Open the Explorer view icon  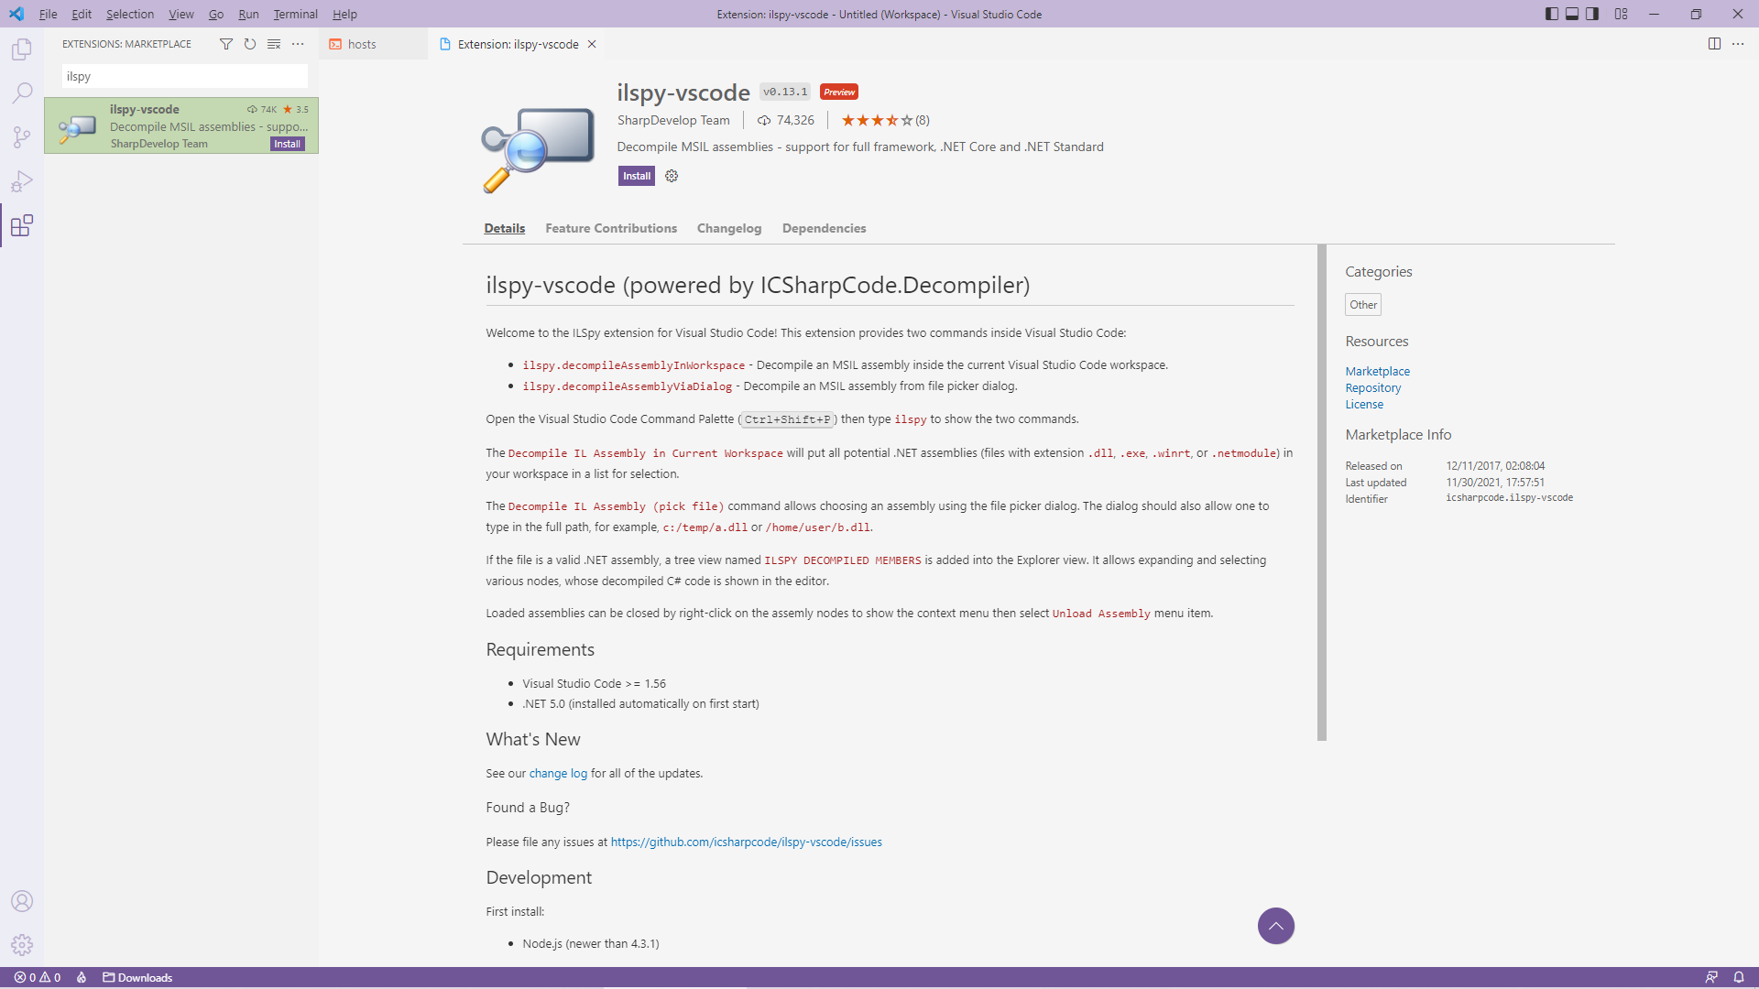tap(22, 49)
